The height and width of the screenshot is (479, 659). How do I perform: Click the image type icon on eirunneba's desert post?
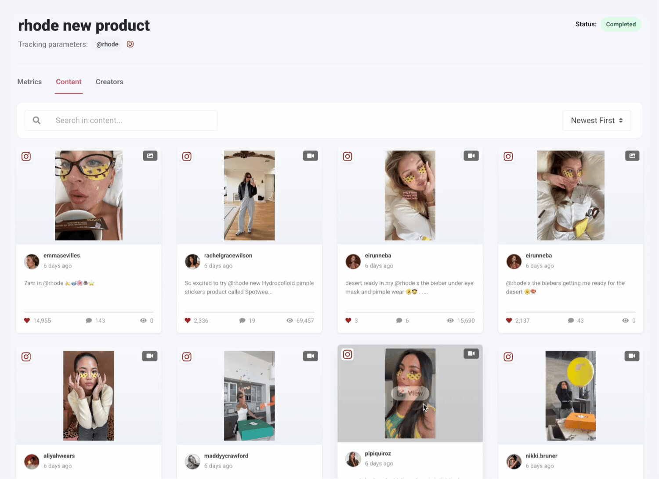[x=632, y=156]
